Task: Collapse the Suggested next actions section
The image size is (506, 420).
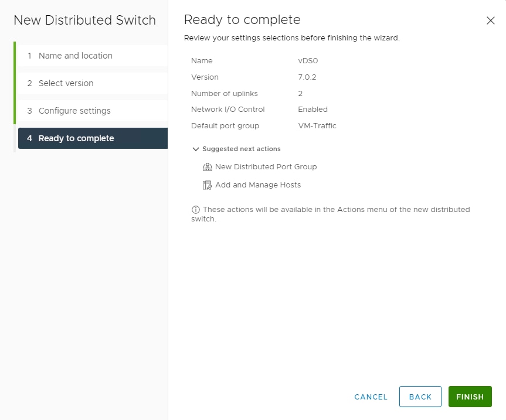Action: point(196,149)
